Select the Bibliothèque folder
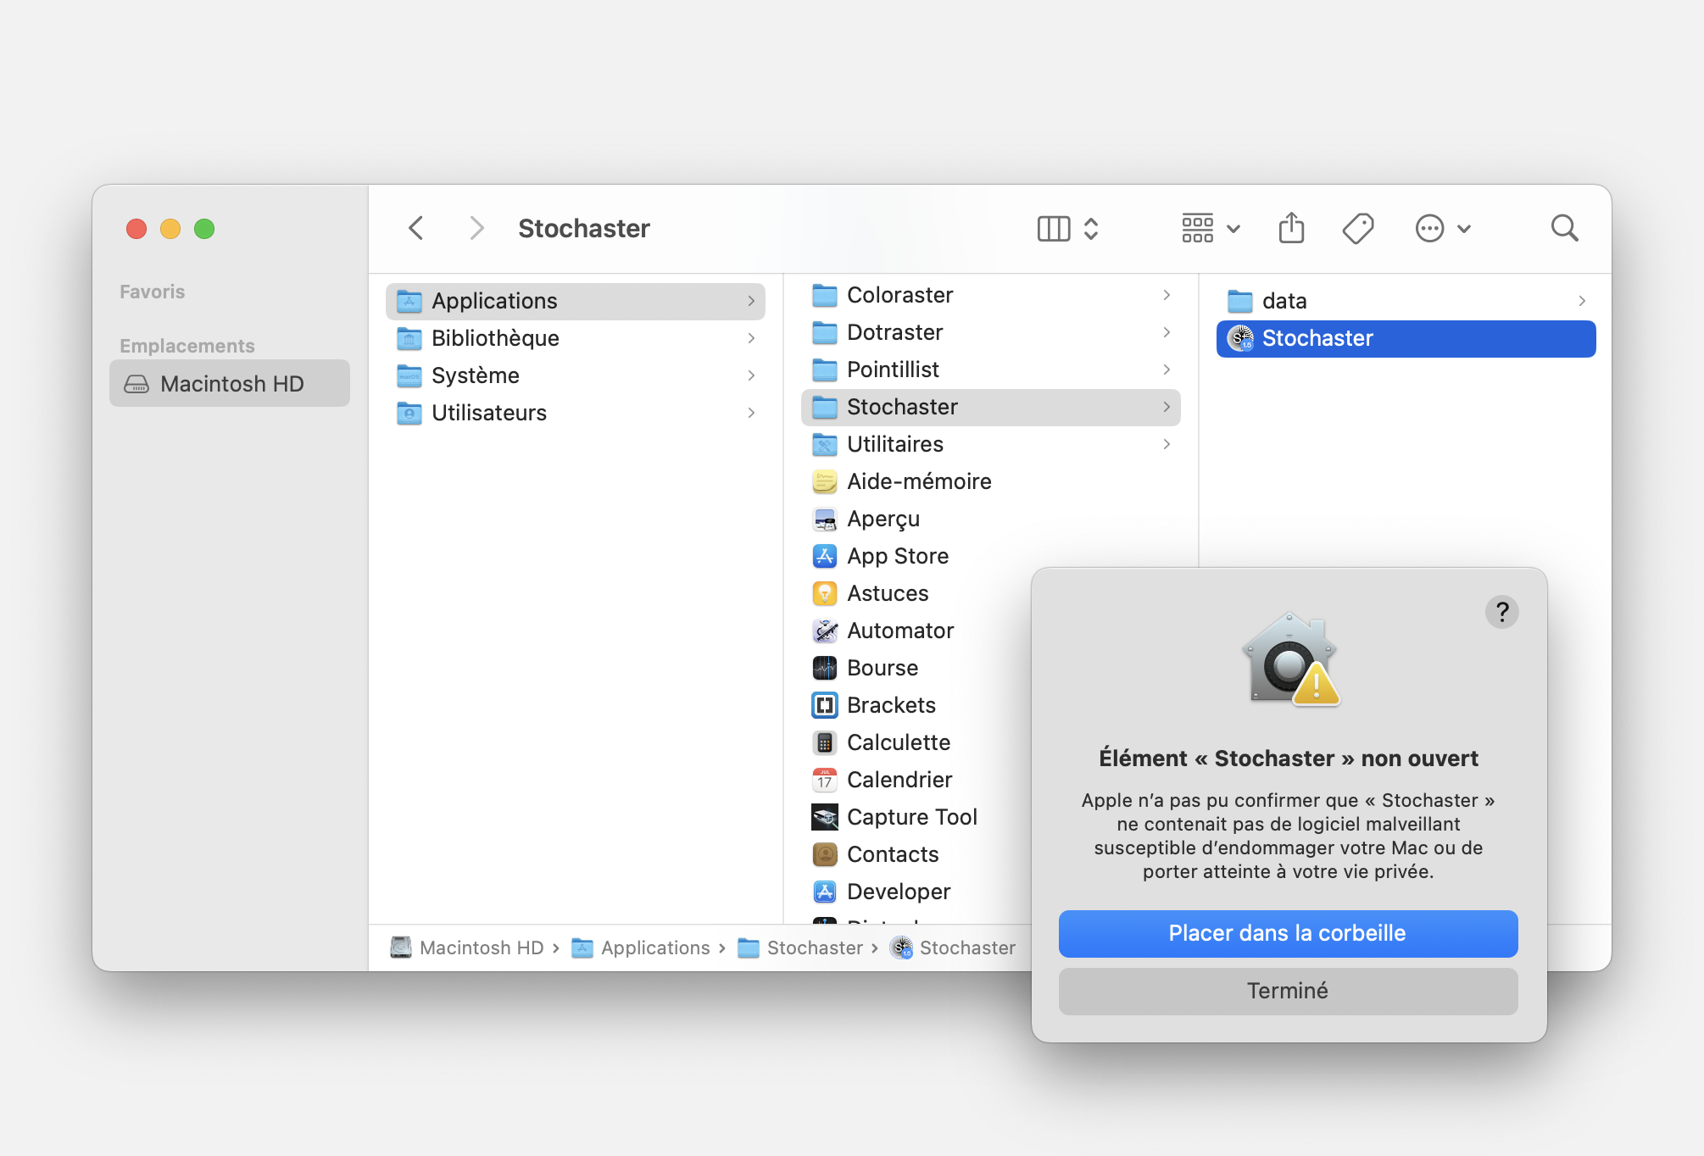The height and width of the screenshot is (1156, 1704). 495,338
